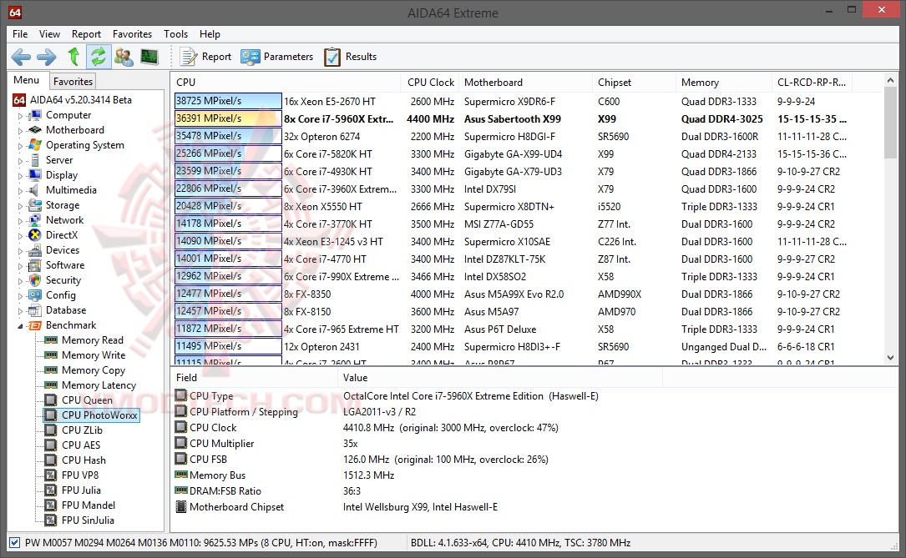The width and height of the screenshot is (906, 558).
Task: Click the results list scroll down arrow
Action: [x=890, y=358]
